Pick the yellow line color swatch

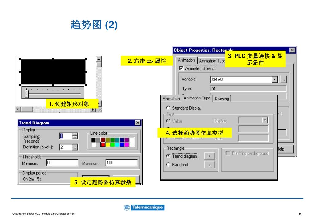(107, 144)
